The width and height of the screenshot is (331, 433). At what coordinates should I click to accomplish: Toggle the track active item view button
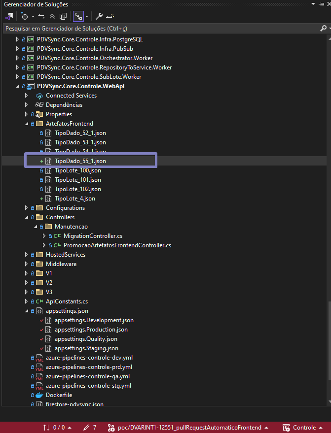tap(78, 16)
